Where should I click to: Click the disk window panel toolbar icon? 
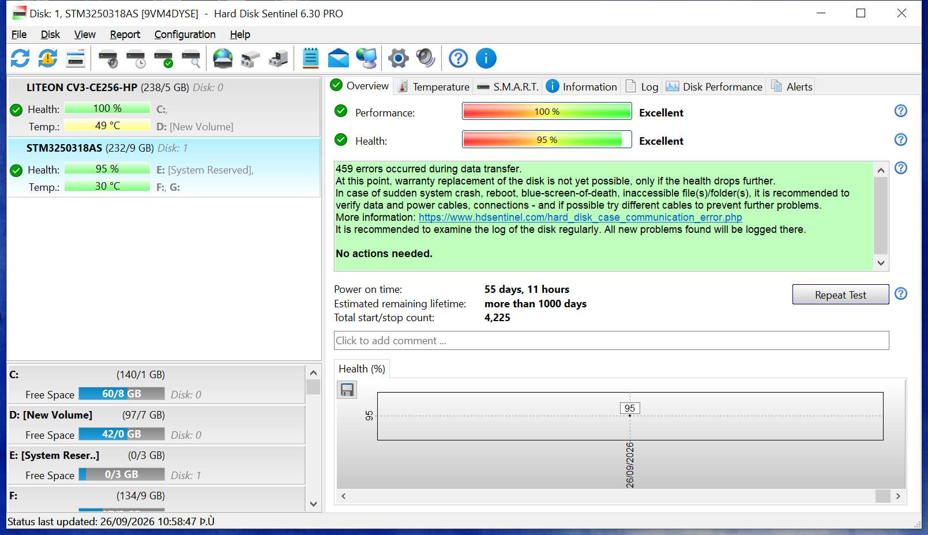click(76, 58)
